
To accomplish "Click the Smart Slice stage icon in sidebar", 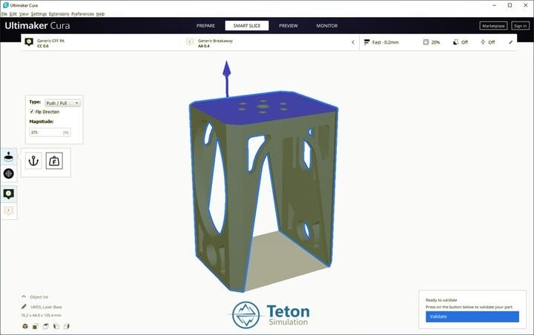I will click(9, 156).
